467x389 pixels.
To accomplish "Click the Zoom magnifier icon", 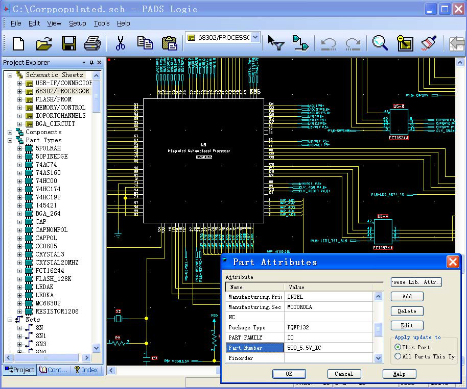I will point(380,43).
